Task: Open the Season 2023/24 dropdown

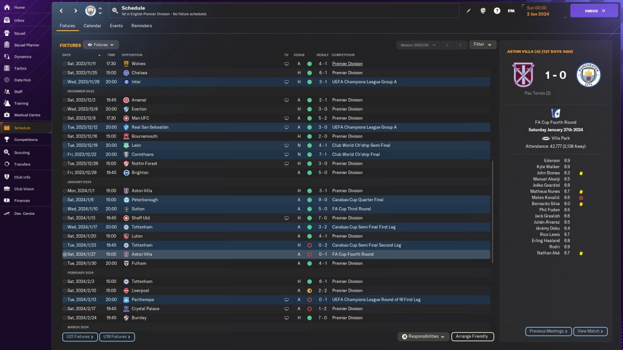Action: click(418, 45)
